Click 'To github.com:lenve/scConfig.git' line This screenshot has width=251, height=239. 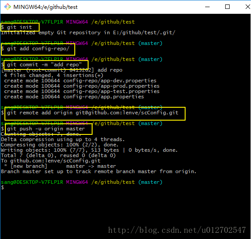(x=51, y=161)
